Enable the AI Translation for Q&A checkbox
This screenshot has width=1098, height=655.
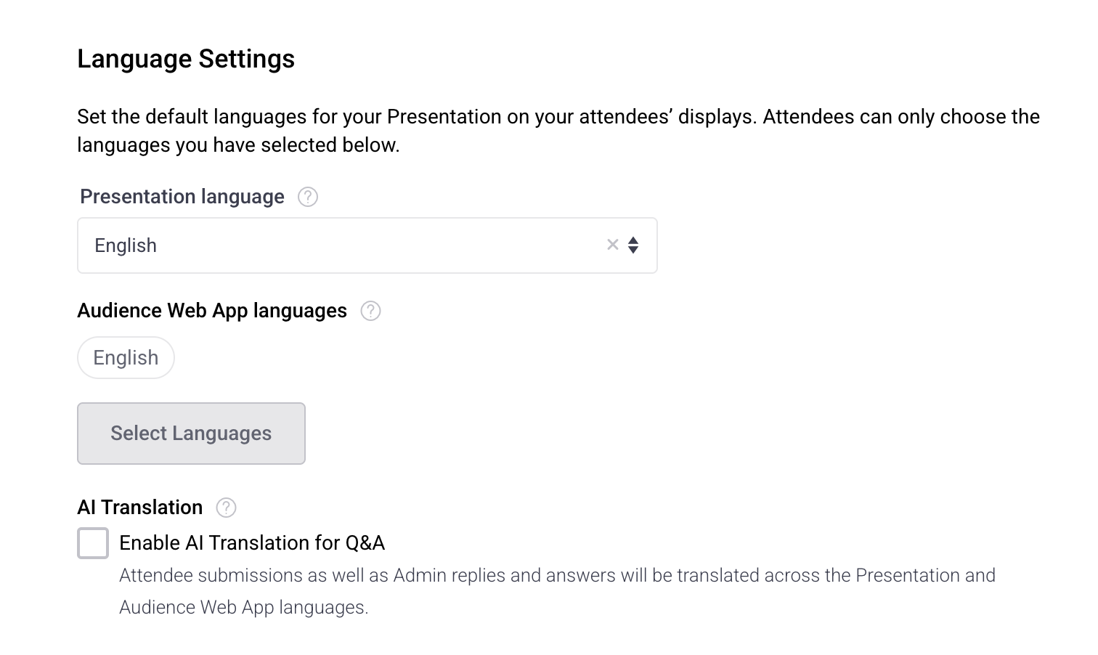tap(93, 543)
